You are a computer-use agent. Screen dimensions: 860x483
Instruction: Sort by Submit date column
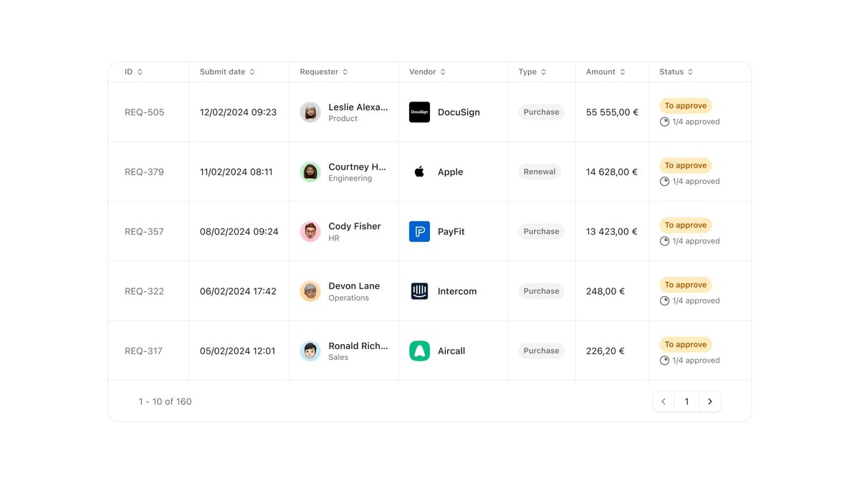(227, 72)
